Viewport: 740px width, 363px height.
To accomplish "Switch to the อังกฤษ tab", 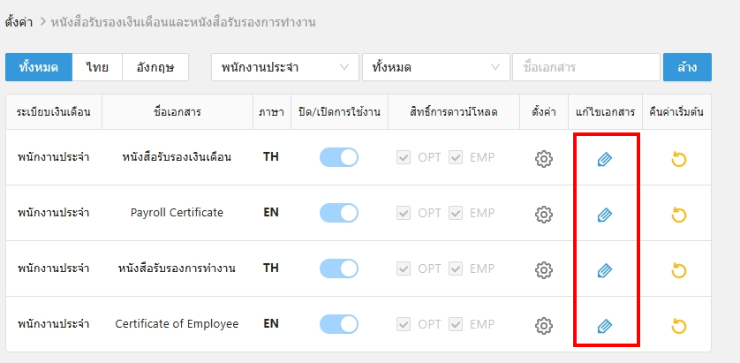I will [154, 67].
